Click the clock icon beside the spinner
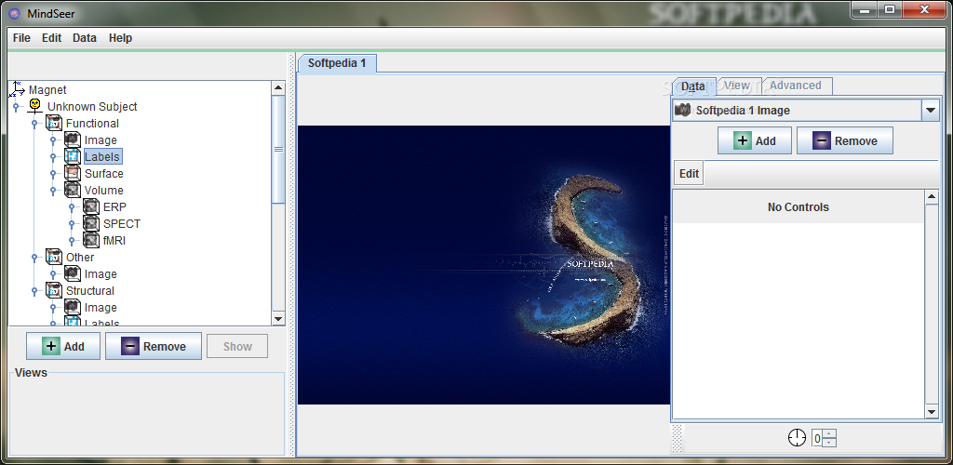Viewport: 953px width, 465px height. point(797,438)
